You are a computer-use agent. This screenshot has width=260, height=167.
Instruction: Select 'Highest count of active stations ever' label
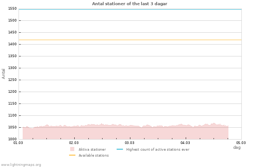click(x=157, y=150)
